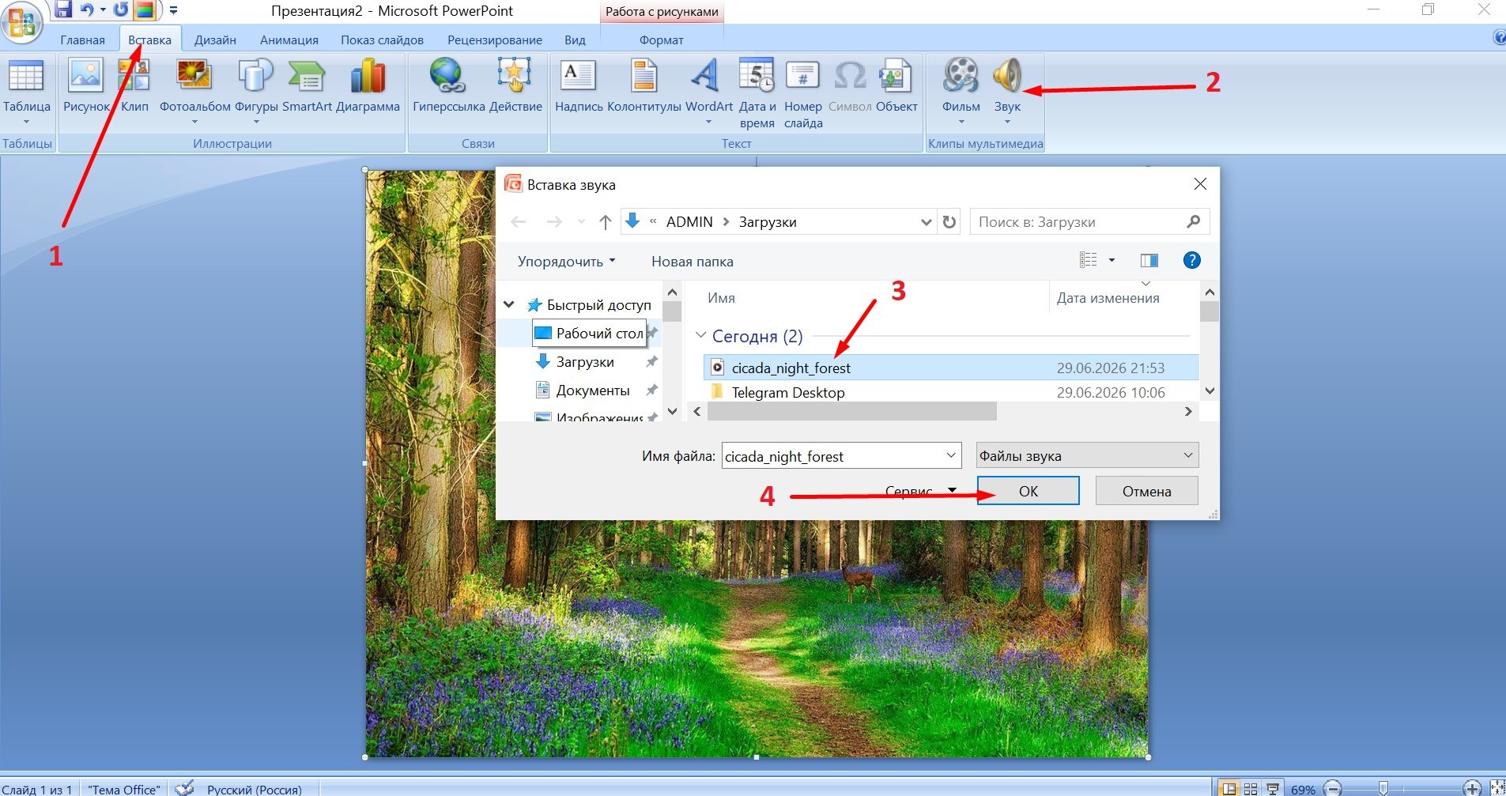Open the Упорядочить dropdown menu
This screenshot has width=1506, height=796.
(566, 262)
